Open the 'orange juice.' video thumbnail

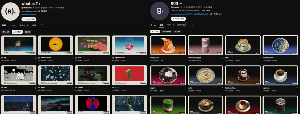click(168, 45)
